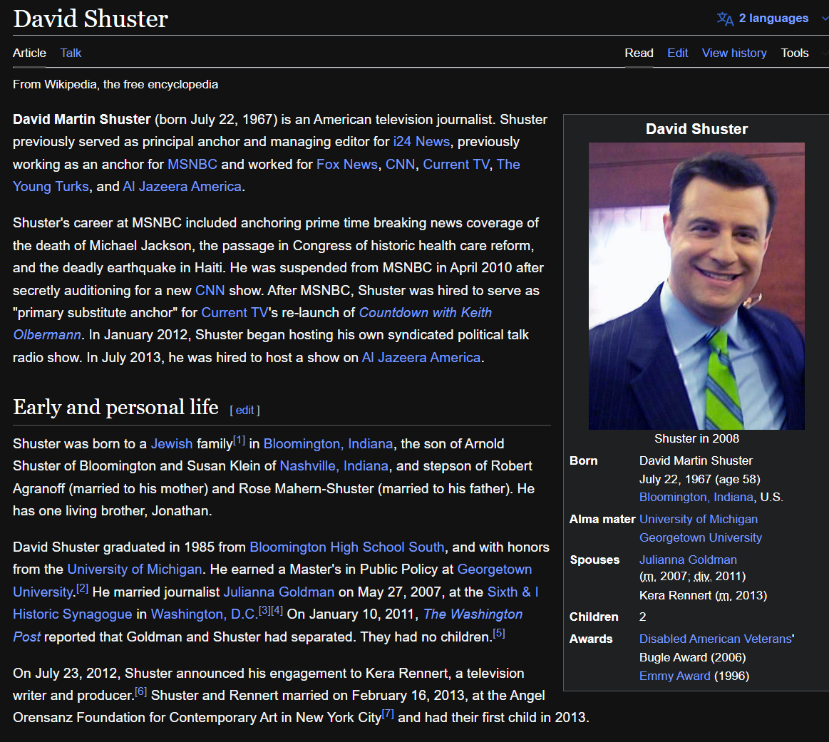Screen dimensions: 829x742
Task: Open University of Michigan link in the infobox
Action: click(x=698, y=520)
